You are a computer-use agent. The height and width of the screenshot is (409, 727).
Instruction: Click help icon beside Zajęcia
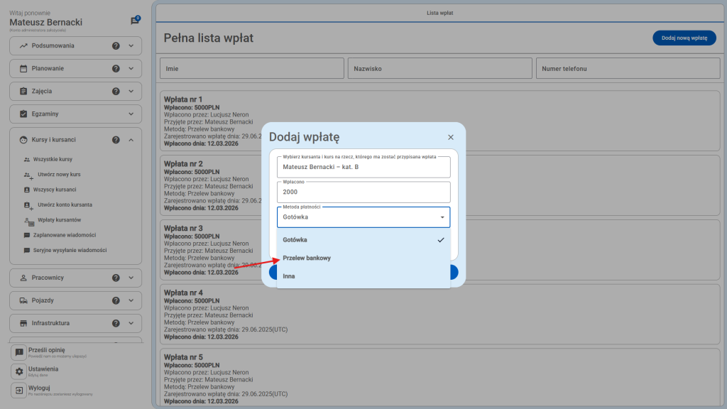(x=116, y=92)
